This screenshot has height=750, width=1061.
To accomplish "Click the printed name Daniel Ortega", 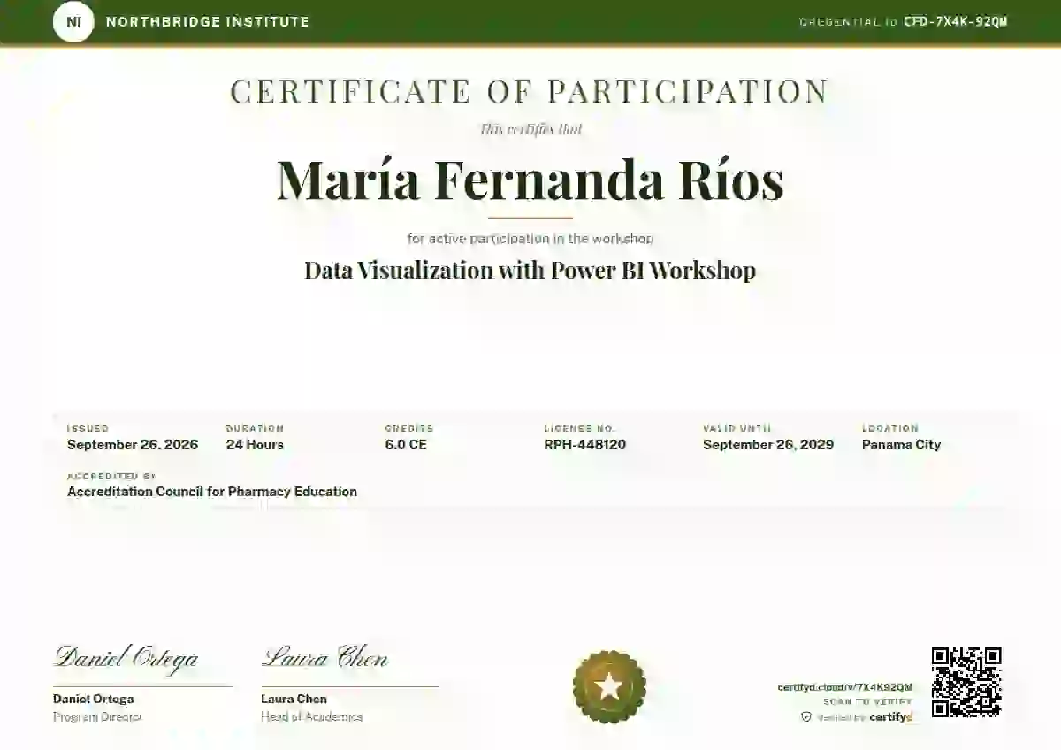I will pyautogui.click(x=94, y=699).
